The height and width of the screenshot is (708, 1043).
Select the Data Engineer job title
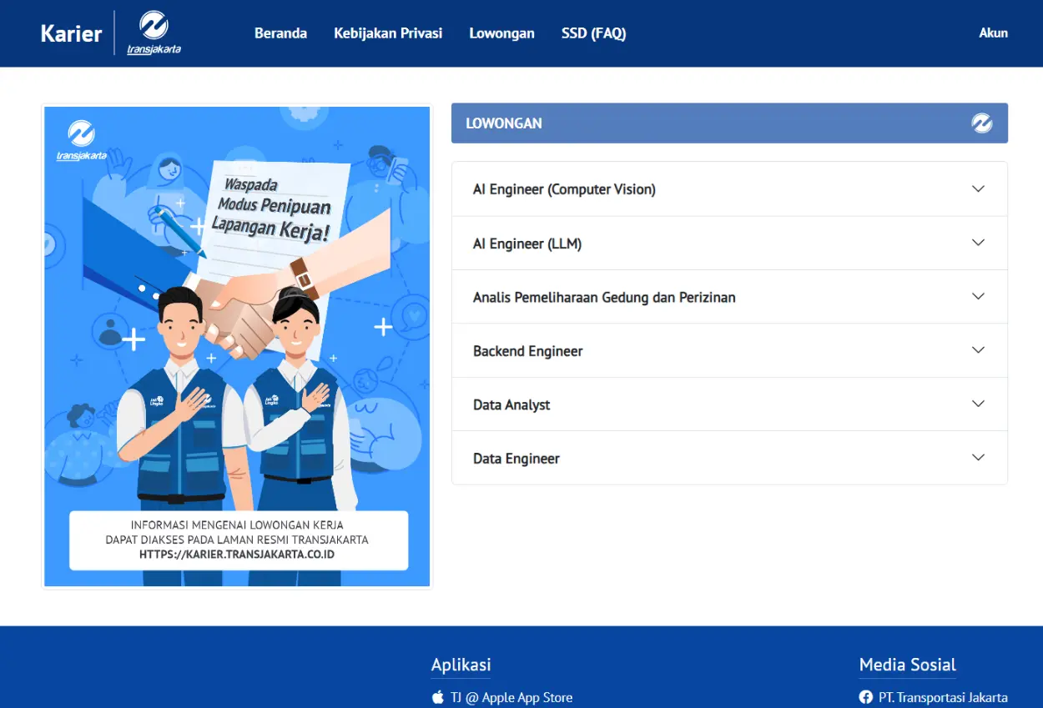[516, 459]
